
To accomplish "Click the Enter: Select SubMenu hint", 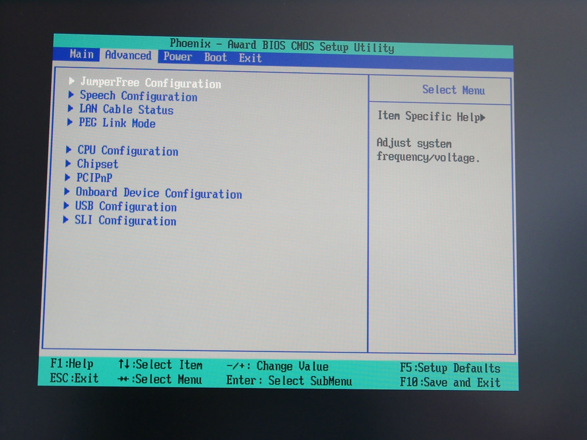I will tap(289, 381).
